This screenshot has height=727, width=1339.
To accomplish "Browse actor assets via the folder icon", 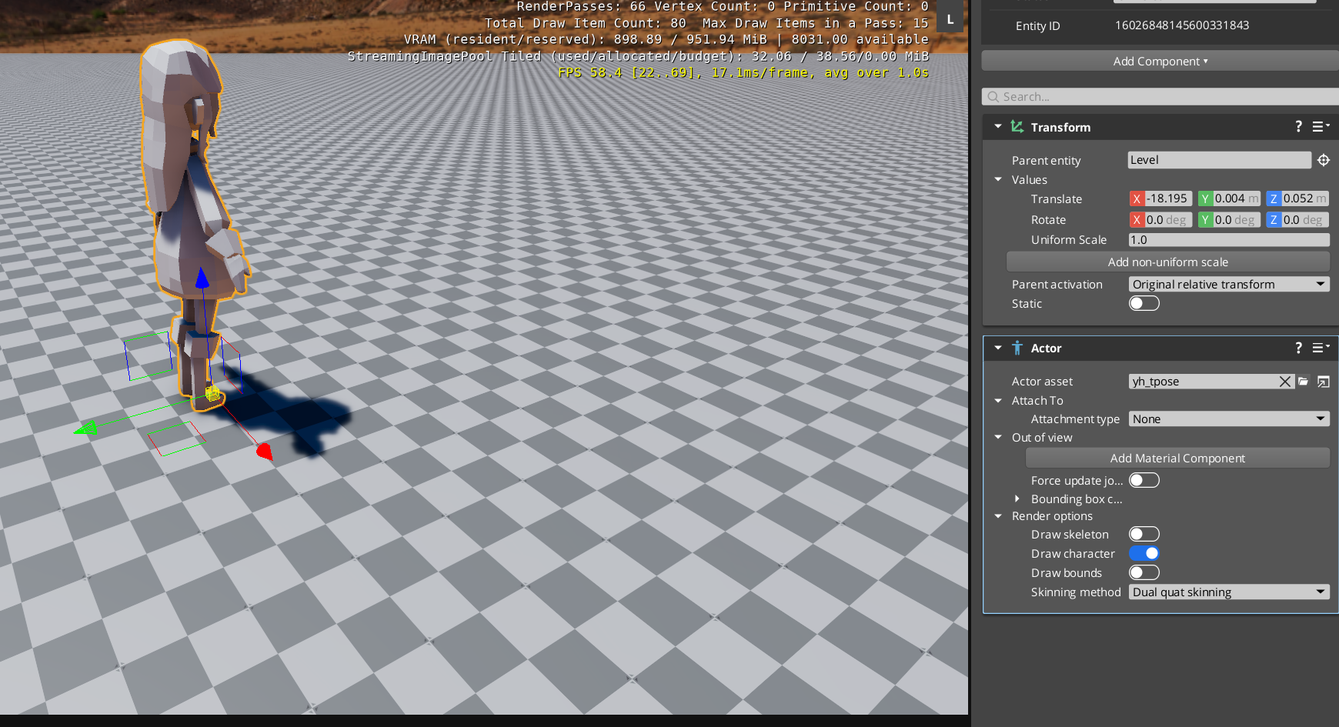I will (x=1303, y=381).
